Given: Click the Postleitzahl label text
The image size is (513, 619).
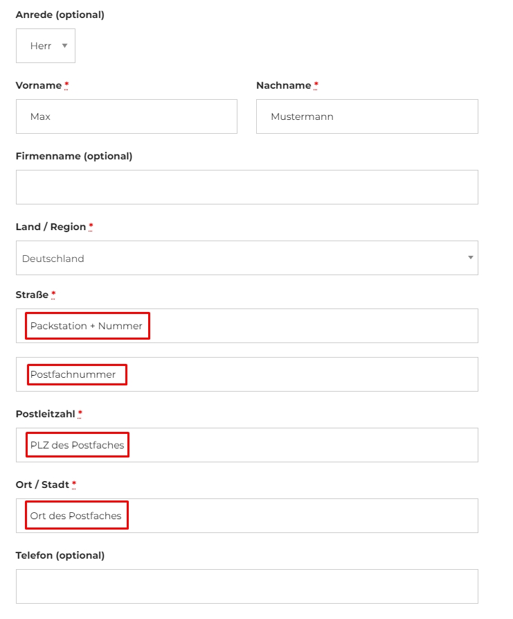Looking at the screenshot, I should [x=45, y=414].
